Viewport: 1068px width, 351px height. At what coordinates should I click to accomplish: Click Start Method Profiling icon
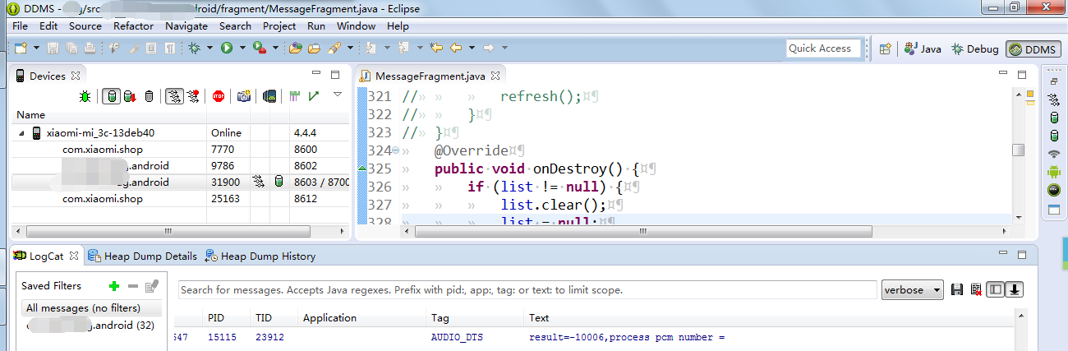(192, 96)
